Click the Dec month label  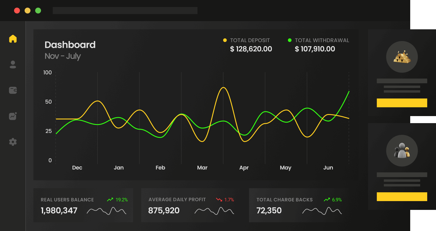point(77,168)
